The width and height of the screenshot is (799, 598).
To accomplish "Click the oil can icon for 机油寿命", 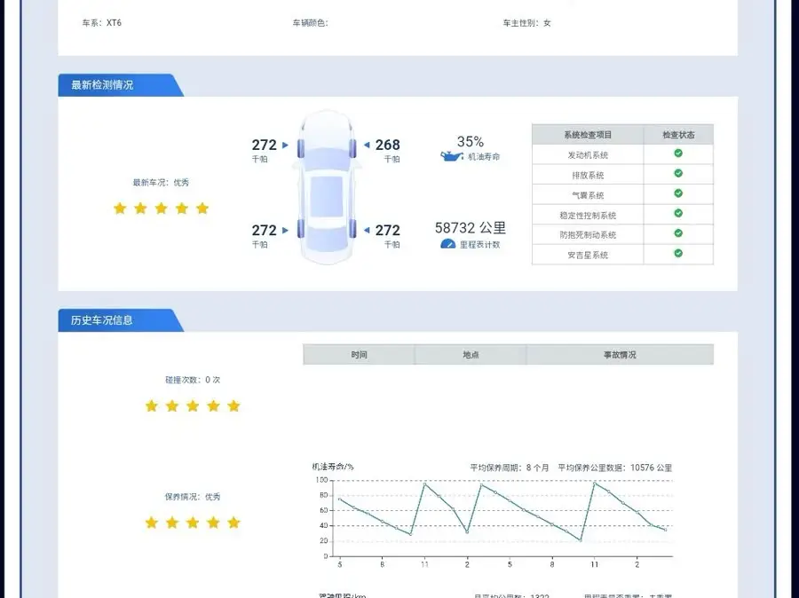I will pos(452,156).
